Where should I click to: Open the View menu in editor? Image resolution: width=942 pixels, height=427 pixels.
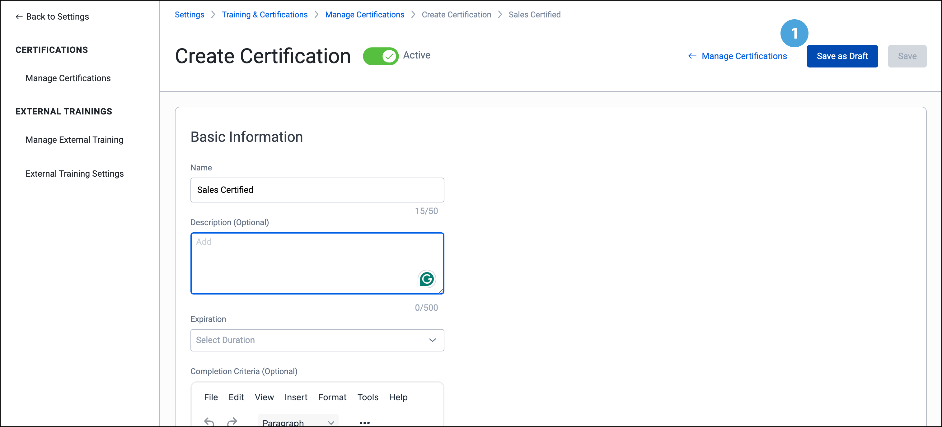pos(264,397)
